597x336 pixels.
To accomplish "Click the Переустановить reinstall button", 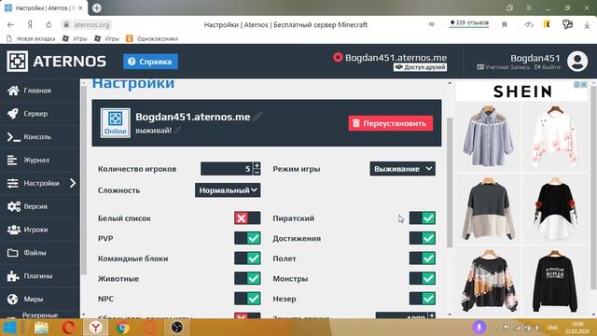I will click(x=391, y=123).
